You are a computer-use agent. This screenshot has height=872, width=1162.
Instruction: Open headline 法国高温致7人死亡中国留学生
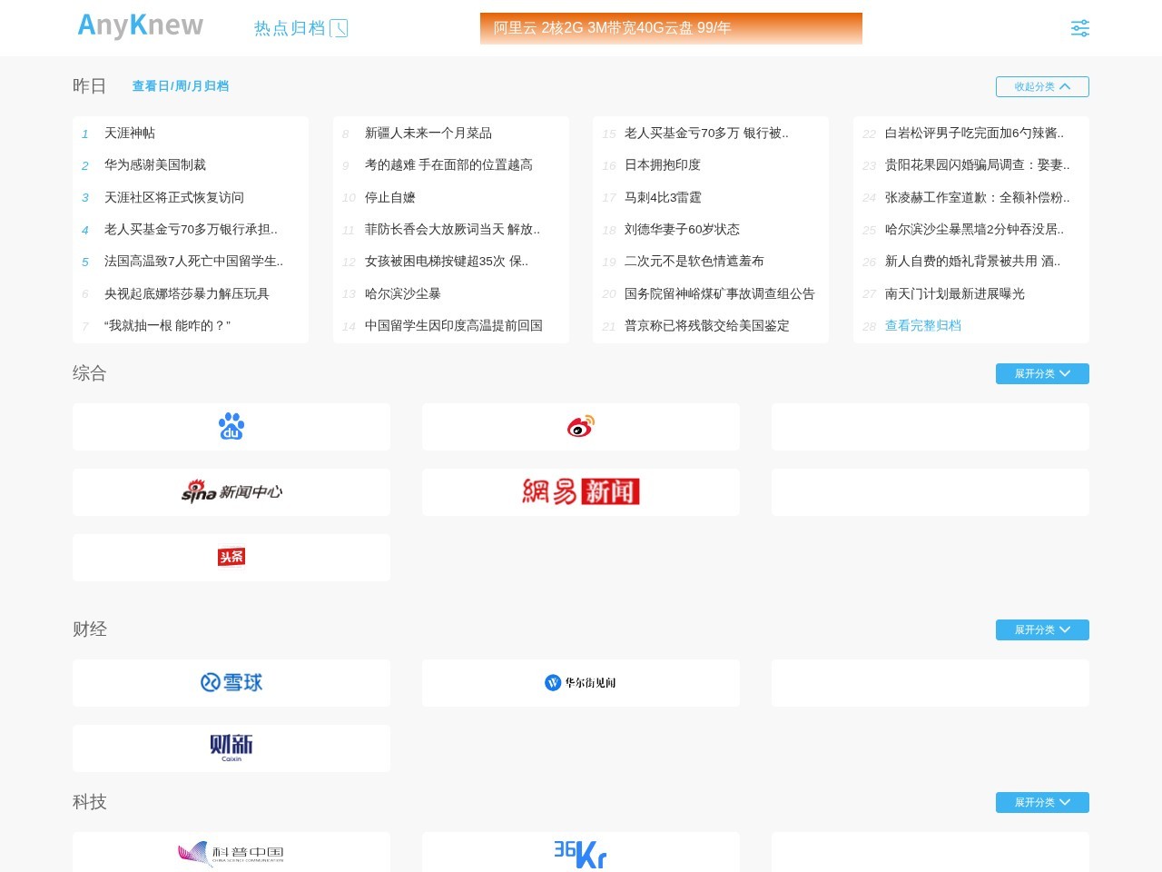click(193, 261)
